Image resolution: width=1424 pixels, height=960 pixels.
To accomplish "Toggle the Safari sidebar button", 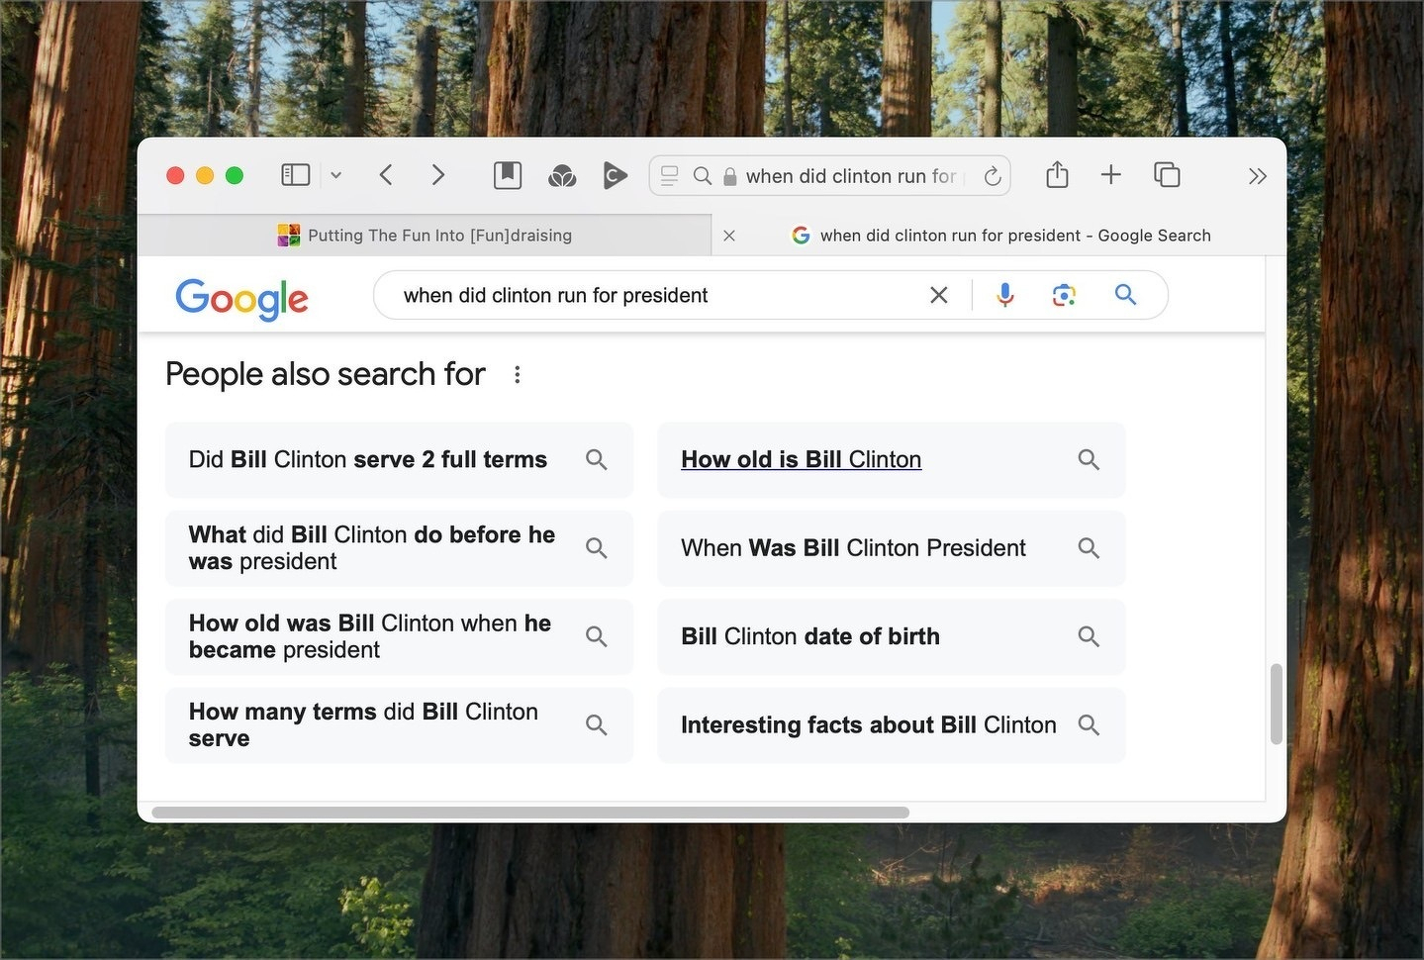I will pyautogui.click(x=295, y=175).
